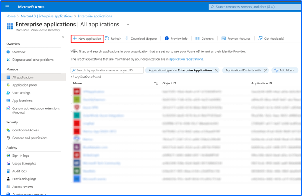The width and height of the screenshot is (302, 196).
Task: Click the User settings gear icon
Action: (x=8, y=93)
